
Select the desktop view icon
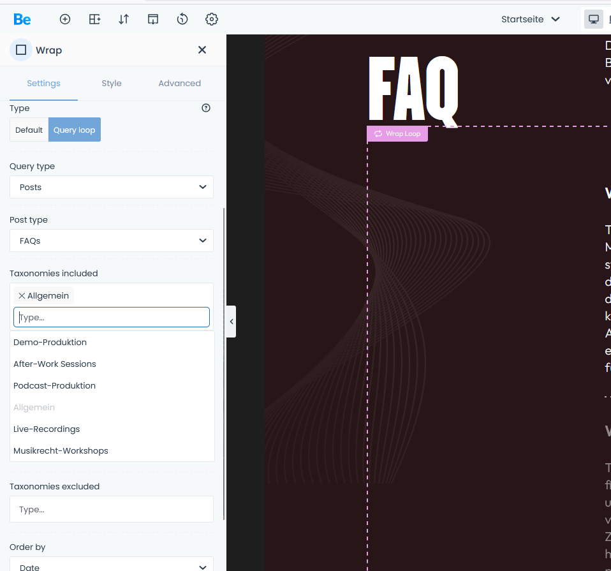[593, 19]
